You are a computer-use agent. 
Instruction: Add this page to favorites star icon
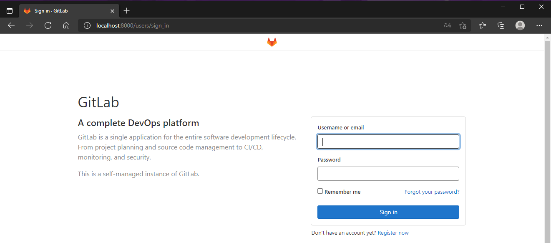coord(463,25)
